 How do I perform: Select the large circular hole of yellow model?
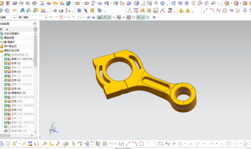[119, 70]
